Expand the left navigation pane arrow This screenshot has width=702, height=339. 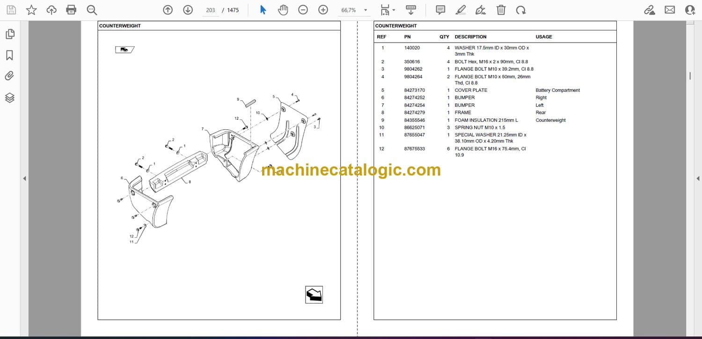pyautogui.click(x=24, y=178)
